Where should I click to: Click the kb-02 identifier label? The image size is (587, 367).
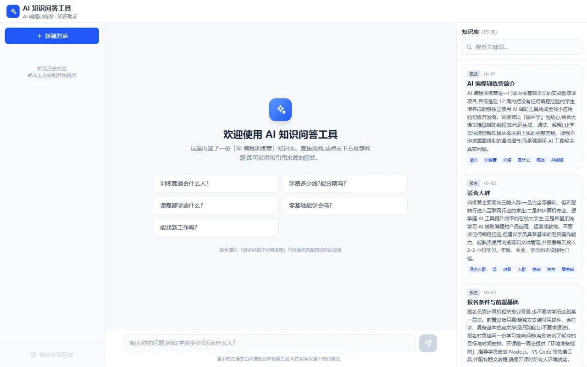[489, 183]
